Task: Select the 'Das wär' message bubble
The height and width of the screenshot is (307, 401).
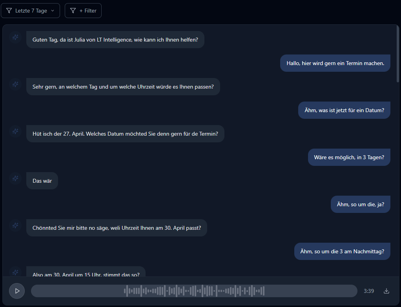Action: [42, 181]
